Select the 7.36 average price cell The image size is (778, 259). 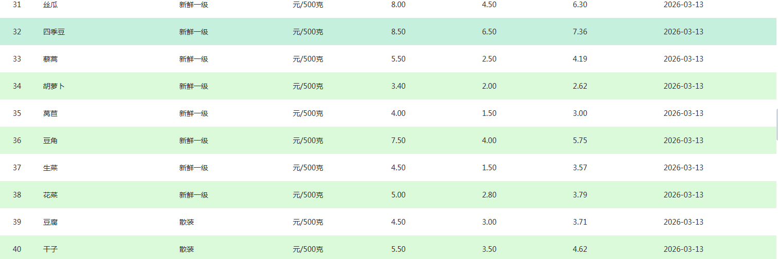pos(580,32)
